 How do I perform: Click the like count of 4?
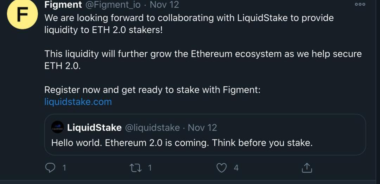236,168
